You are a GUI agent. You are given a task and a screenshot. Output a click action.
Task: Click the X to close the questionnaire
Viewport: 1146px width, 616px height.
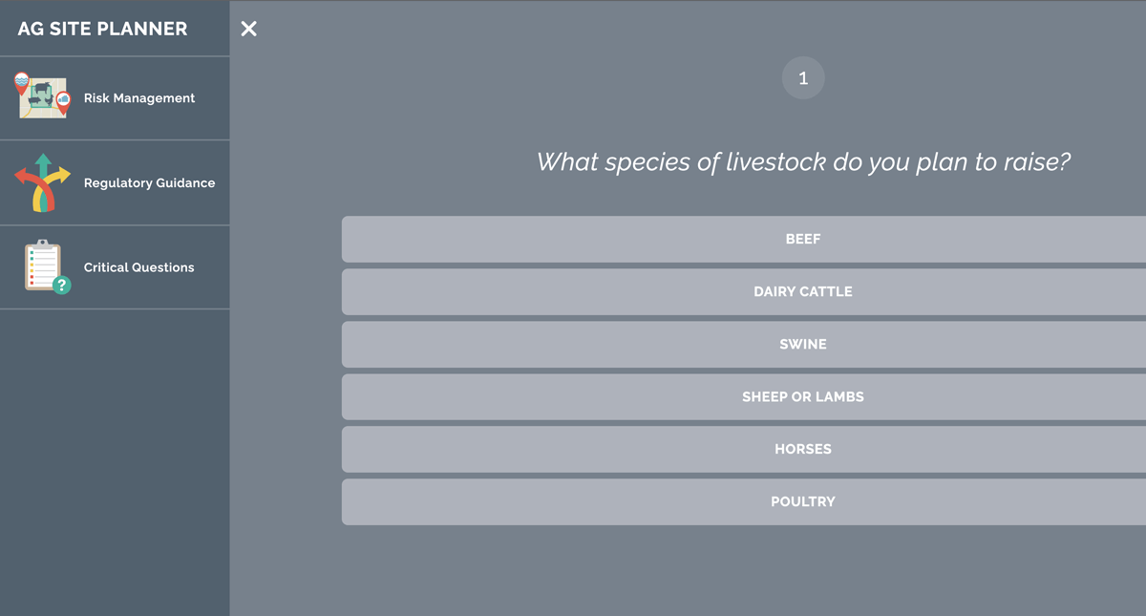click(248, 29)
